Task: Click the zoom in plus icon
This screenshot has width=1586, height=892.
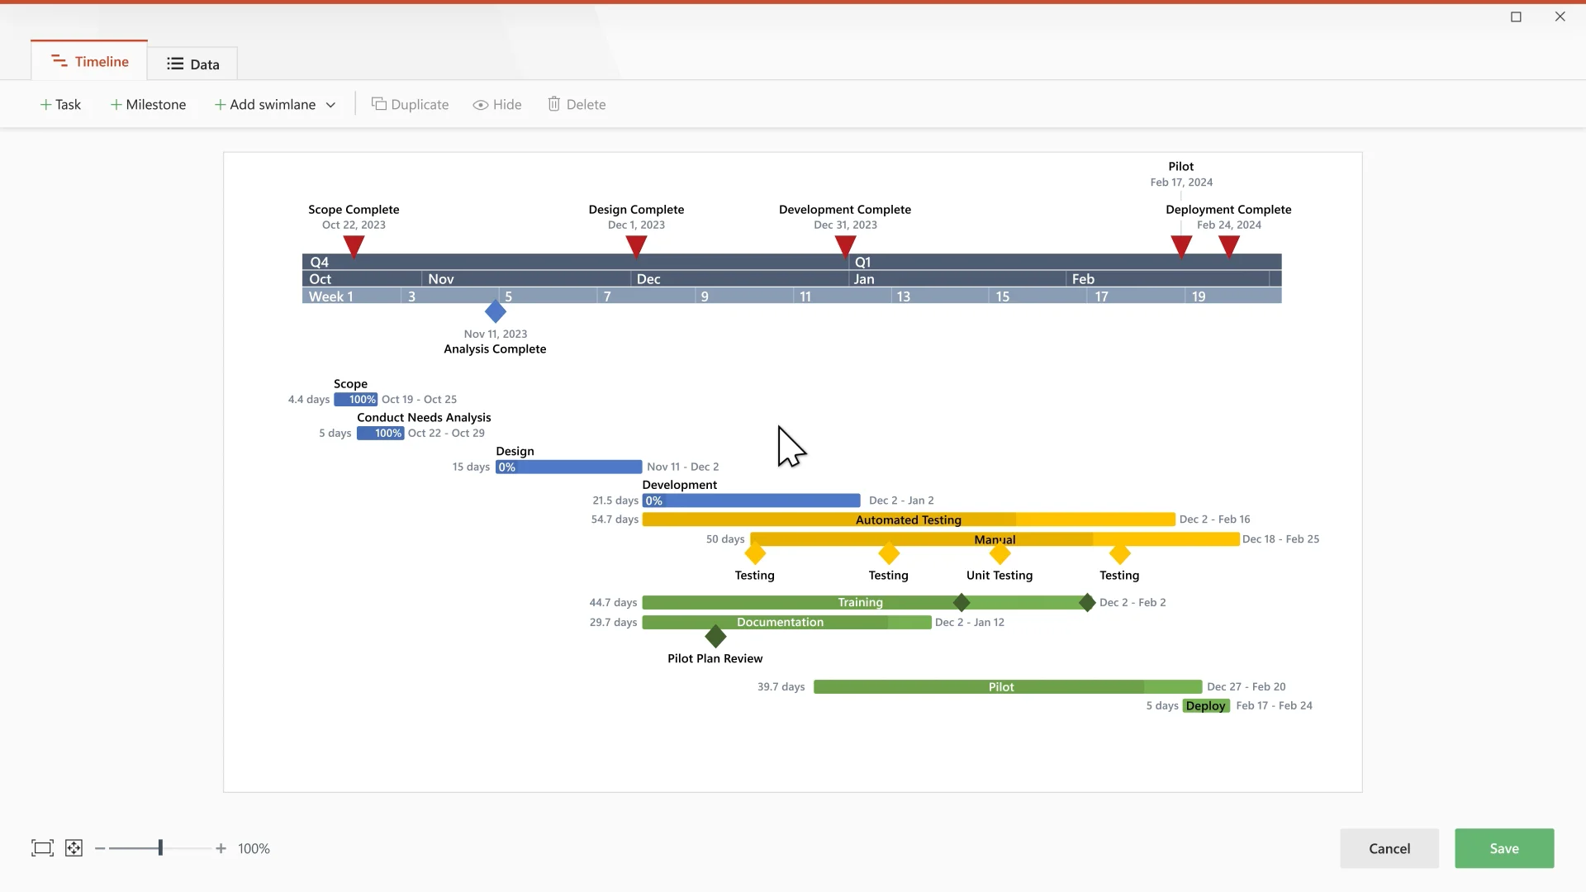Action: tap(221, 848)
